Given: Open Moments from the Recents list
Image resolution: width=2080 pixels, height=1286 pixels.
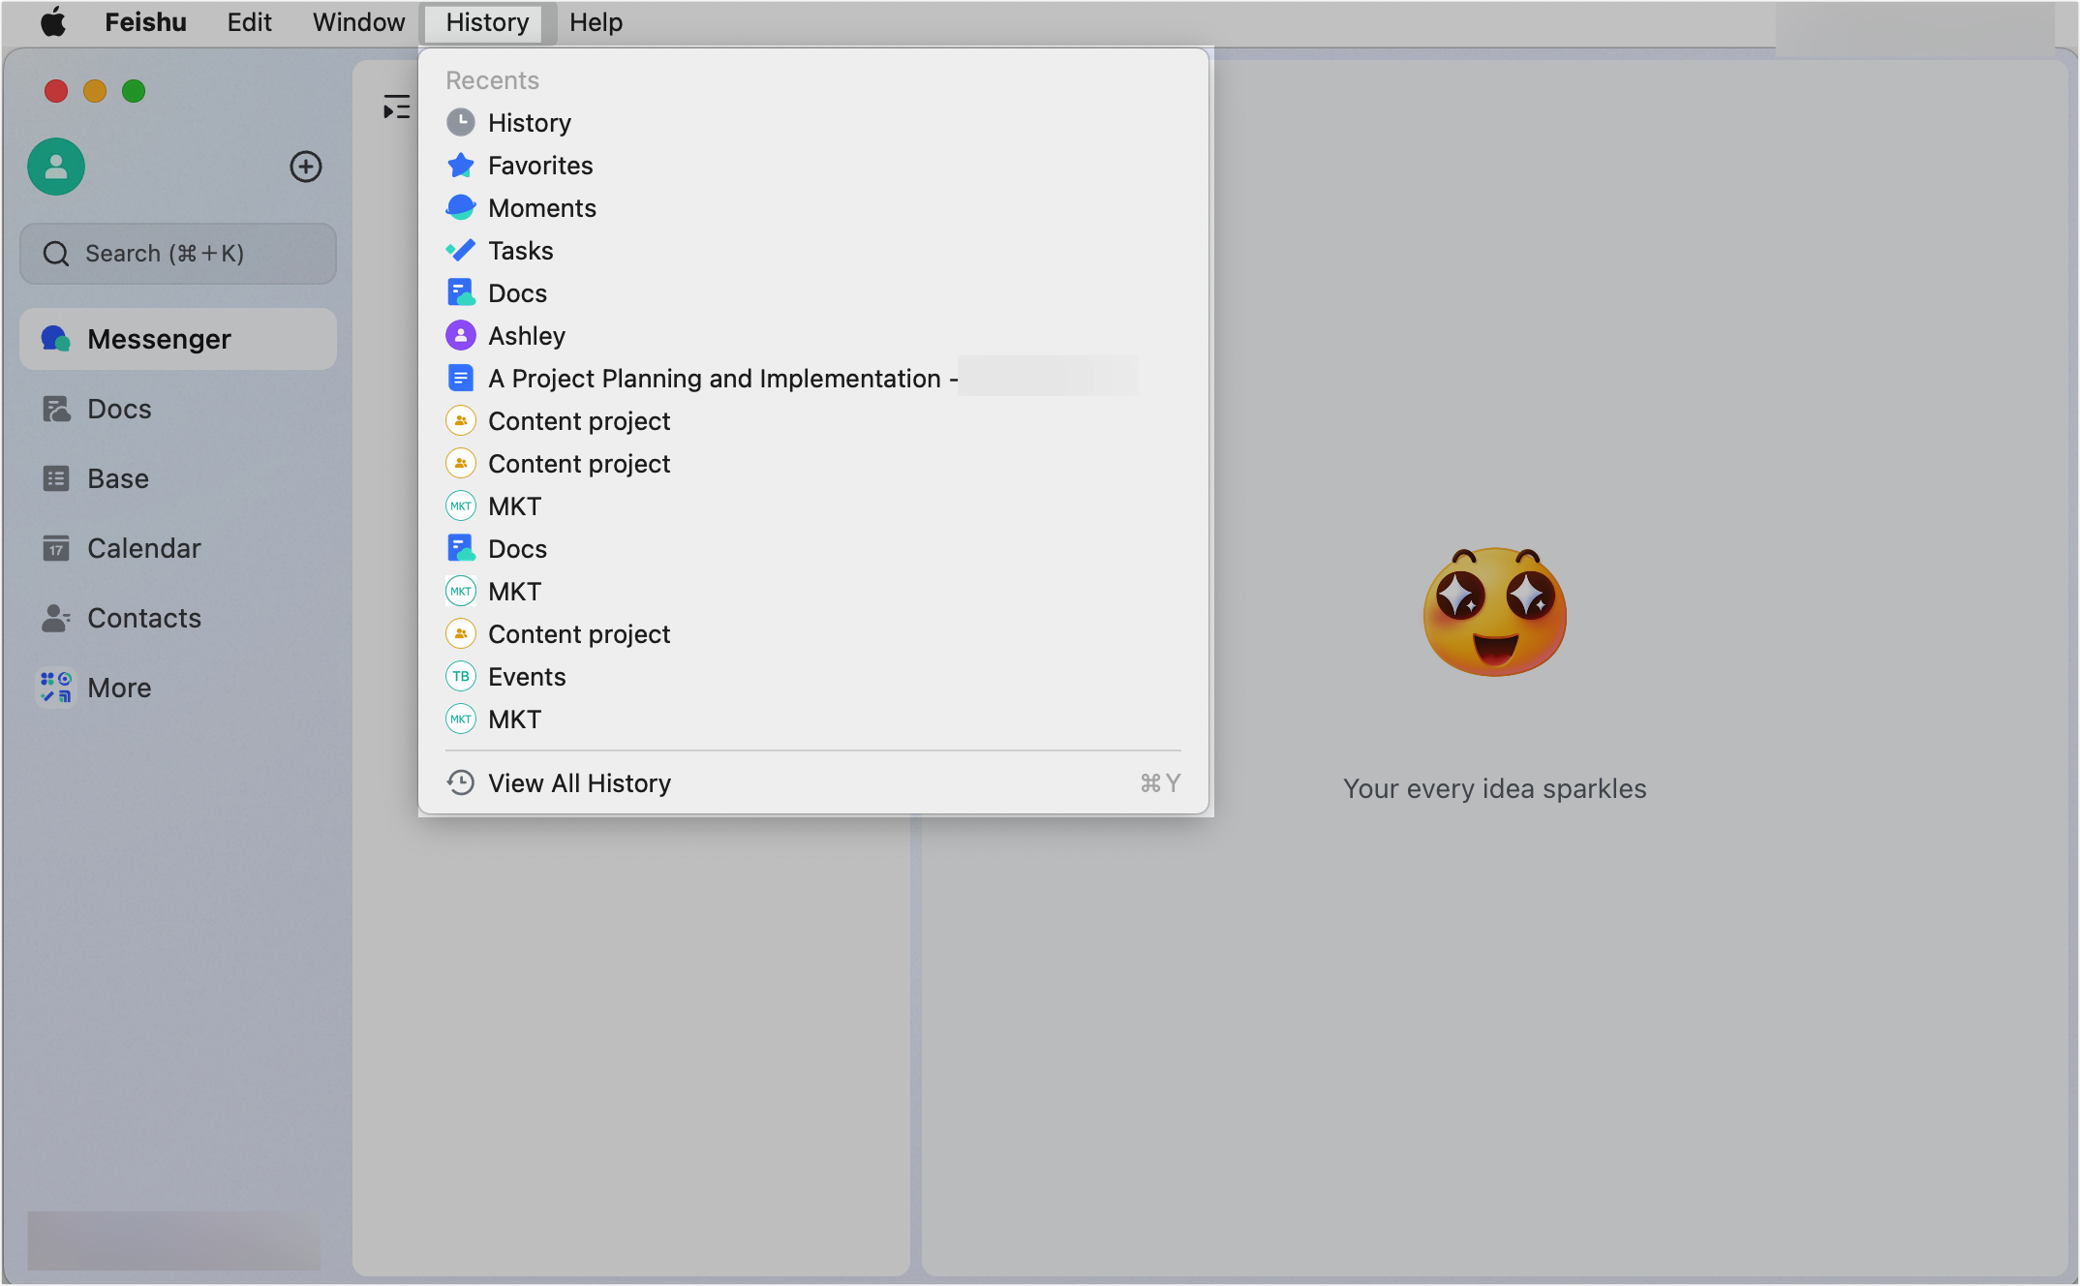Looking at the screenshot, I should pyautogui.click(x=542, y=207).
